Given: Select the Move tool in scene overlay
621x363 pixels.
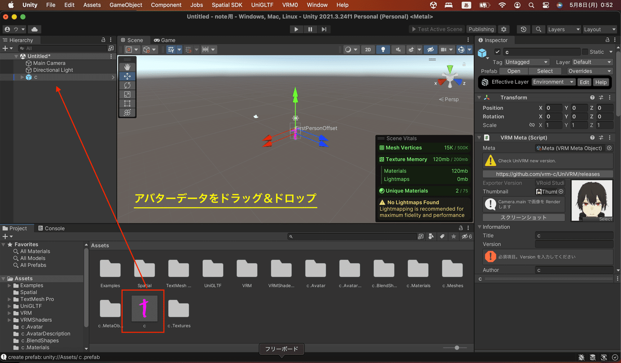Looking at the screenshot, I should [x=127, y=76].
